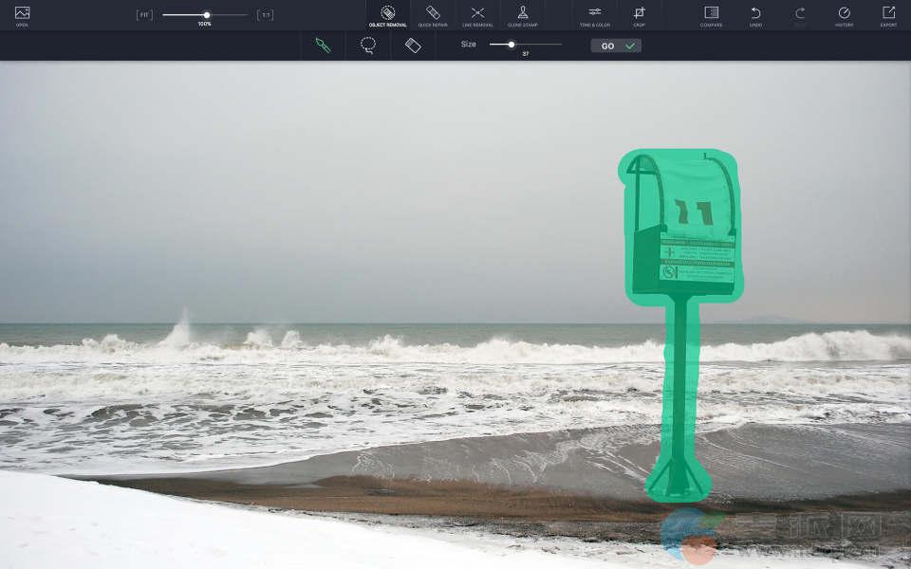Image resolution: width=911 pixels, height=569 pixels.
Task: Open the Tone & Color adjustments
Action: [594, 14]
